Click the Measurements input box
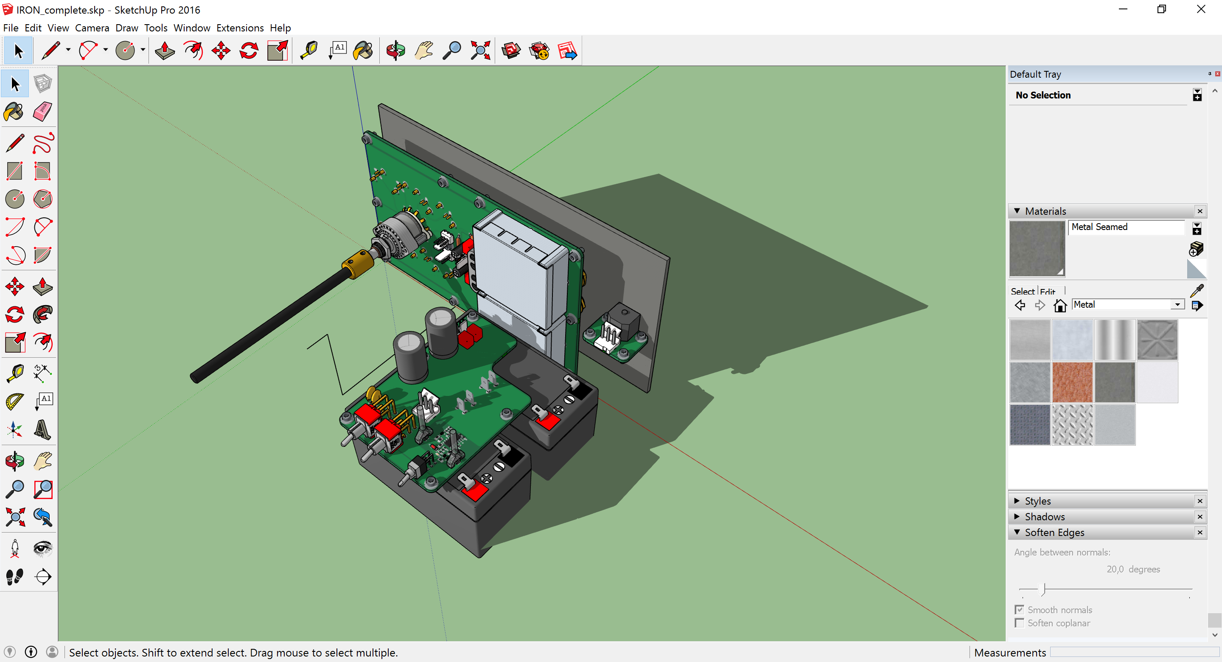Screen dimensions: 1222x662 tap(1134, 652)
